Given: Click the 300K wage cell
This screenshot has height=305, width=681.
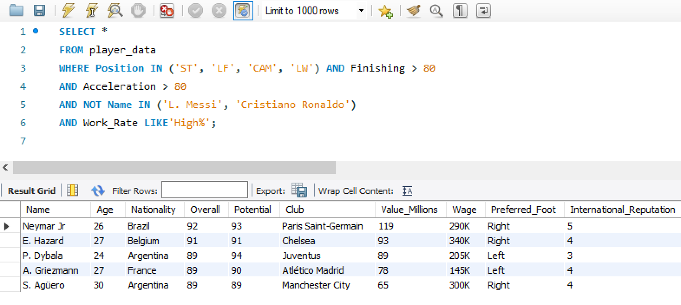Looking at the screenshot, I should pyautogui.click(x=466, y=285).
